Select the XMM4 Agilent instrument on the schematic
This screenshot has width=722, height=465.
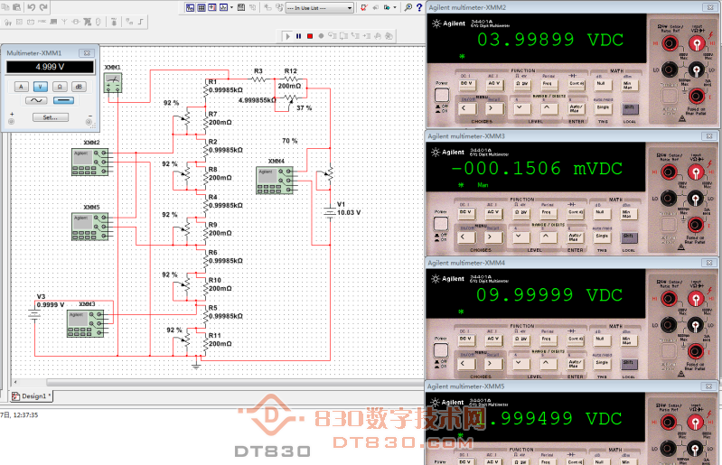point(275,179)
